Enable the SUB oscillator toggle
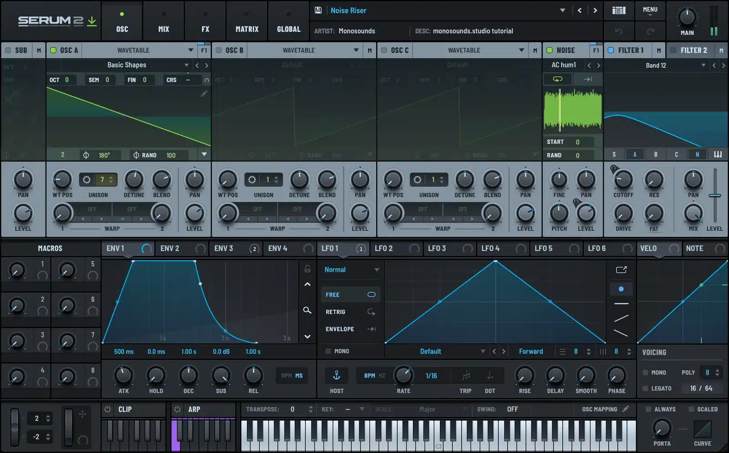Image resolution: width=729 pixels, height=453 pixels. point(8,50)
